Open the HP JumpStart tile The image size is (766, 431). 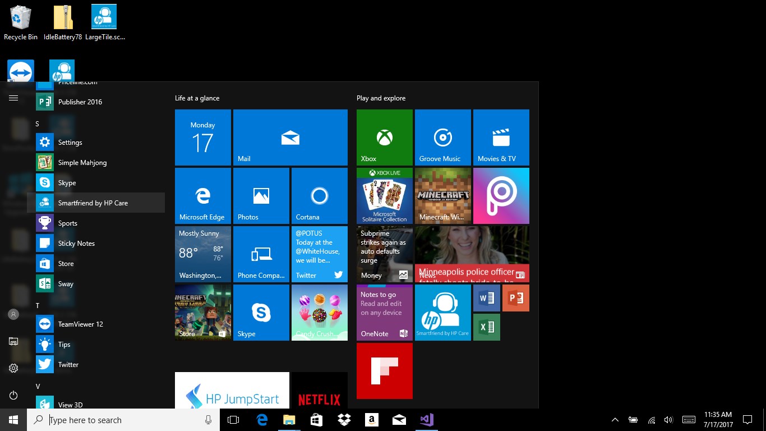pos(232,391)
